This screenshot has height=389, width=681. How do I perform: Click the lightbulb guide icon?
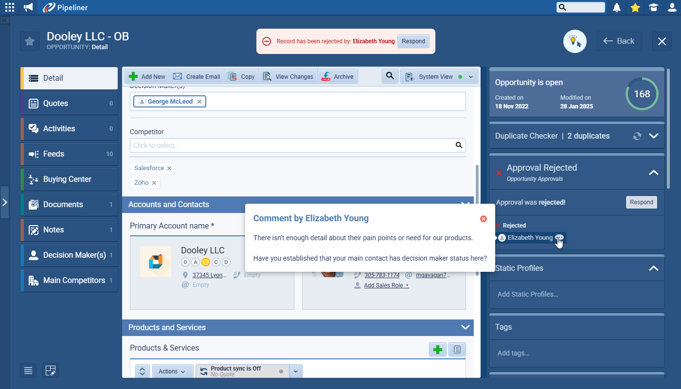click(574, 41)
